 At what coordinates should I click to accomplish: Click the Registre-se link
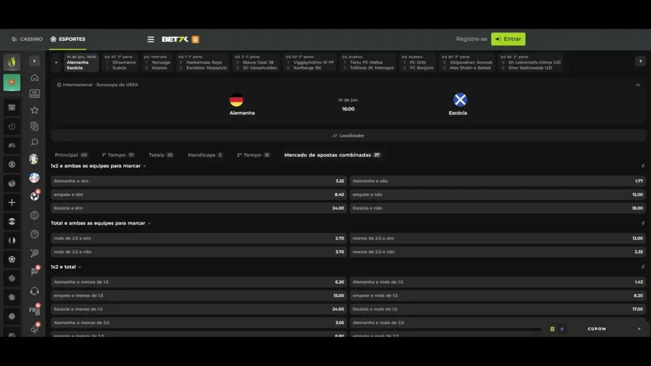click(x=471, y=39)
